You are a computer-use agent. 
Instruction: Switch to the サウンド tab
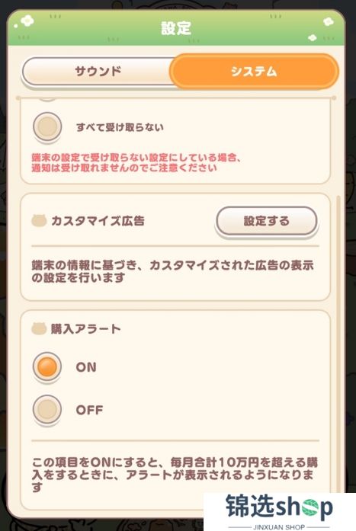[x=98, y=72]
